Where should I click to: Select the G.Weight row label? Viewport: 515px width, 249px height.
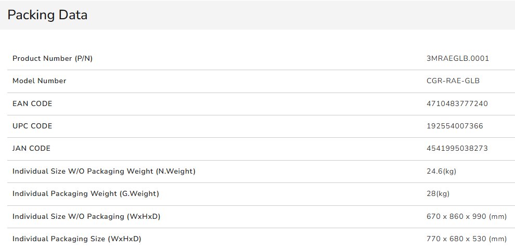pos(86,193)
